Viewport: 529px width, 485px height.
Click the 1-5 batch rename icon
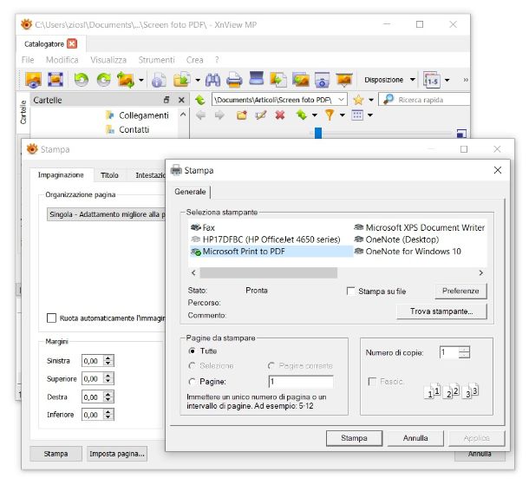[432, 80]
